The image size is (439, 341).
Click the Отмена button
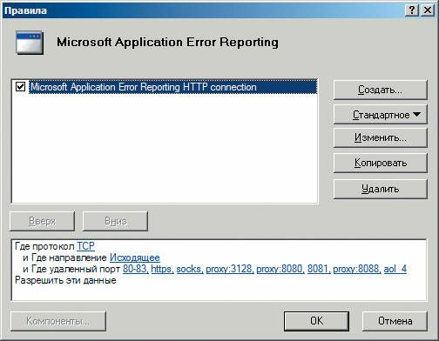pyautogui.click(x=395, y=321)
